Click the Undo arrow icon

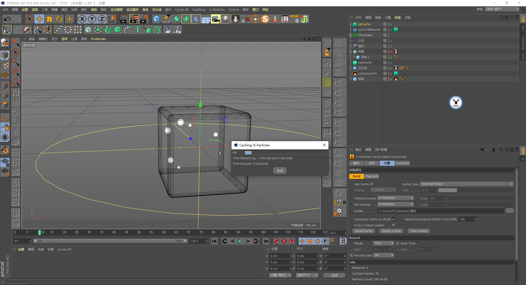[7, 19]
